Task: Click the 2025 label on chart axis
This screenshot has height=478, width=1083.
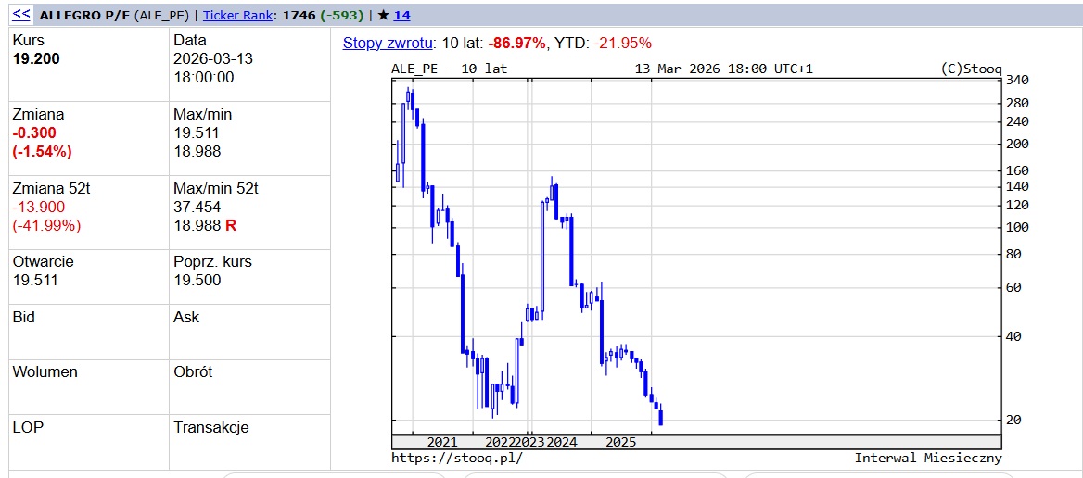Action: 620,442
